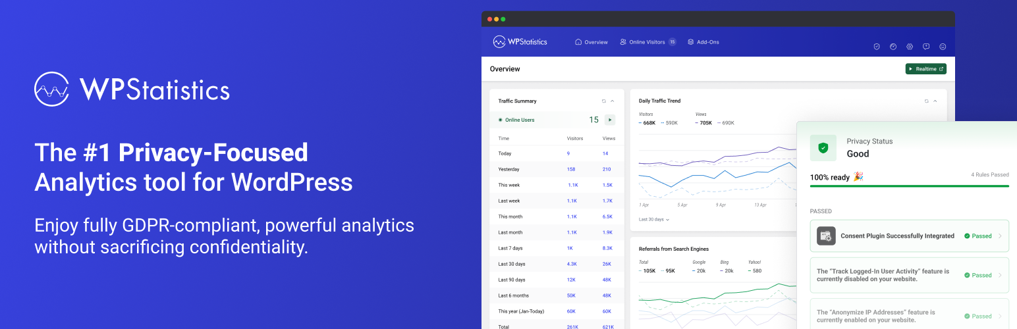
Task: Expand the Consent Plugin Successfully Integrated rule
Action: (1000, 236)
